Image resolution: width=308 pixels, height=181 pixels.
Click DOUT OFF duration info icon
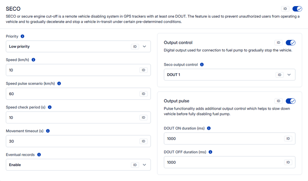(x=210, y=152)
